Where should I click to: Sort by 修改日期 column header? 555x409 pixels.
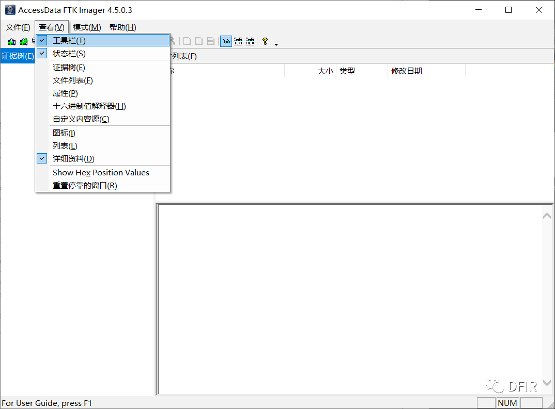(x=426, y=71)
